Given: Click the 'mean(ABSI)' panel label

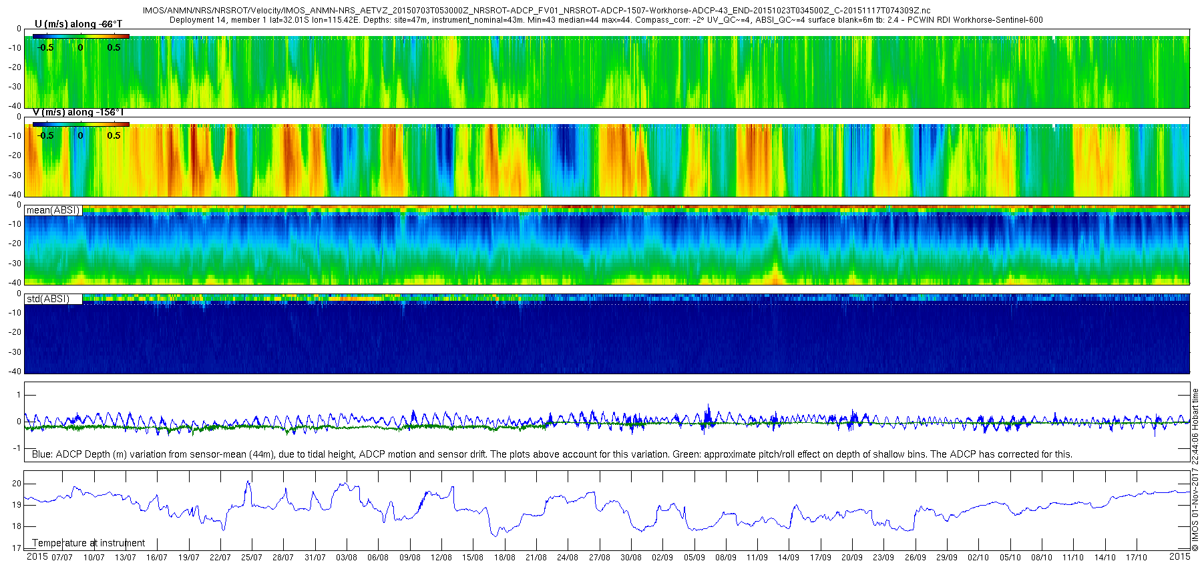Looking at the screenshot, I should [53, 210].
